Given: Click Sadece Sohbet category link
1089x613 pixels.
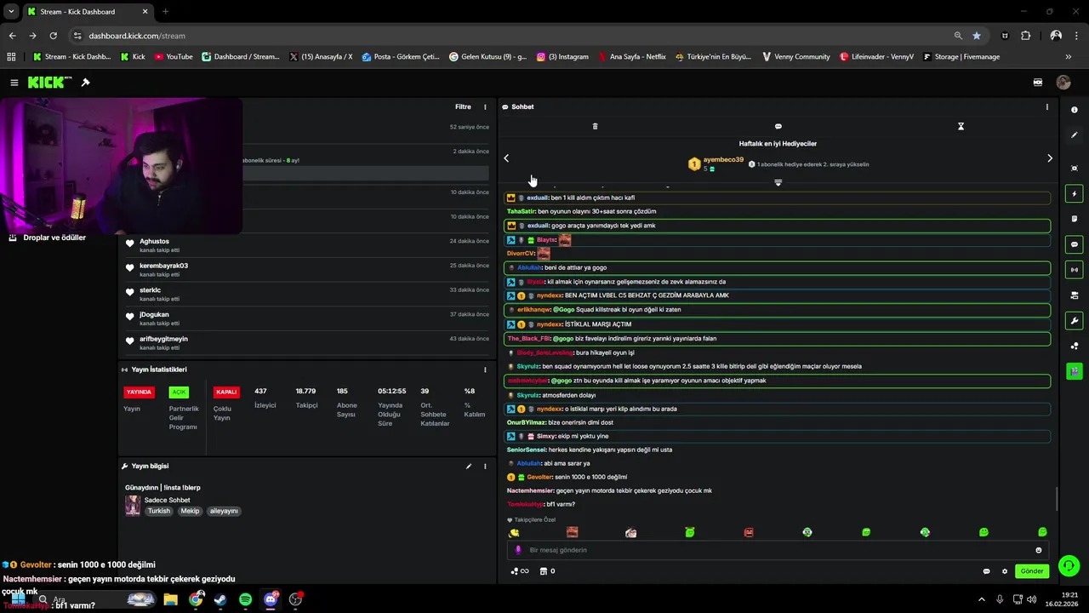Looking at the screenshot, I should point(167,501).
